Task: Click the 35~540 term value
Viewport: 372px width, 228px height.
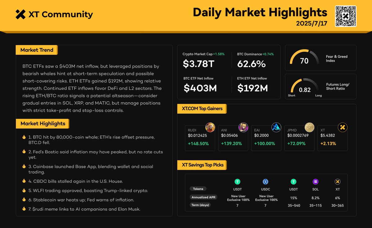Action: [293, 205]
